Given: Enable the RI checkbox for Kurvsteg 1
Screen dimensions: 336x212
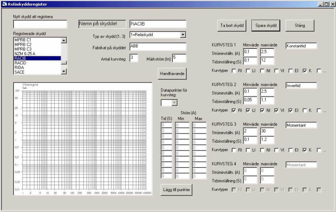Looking at the screenshot, I should [234, 71].
